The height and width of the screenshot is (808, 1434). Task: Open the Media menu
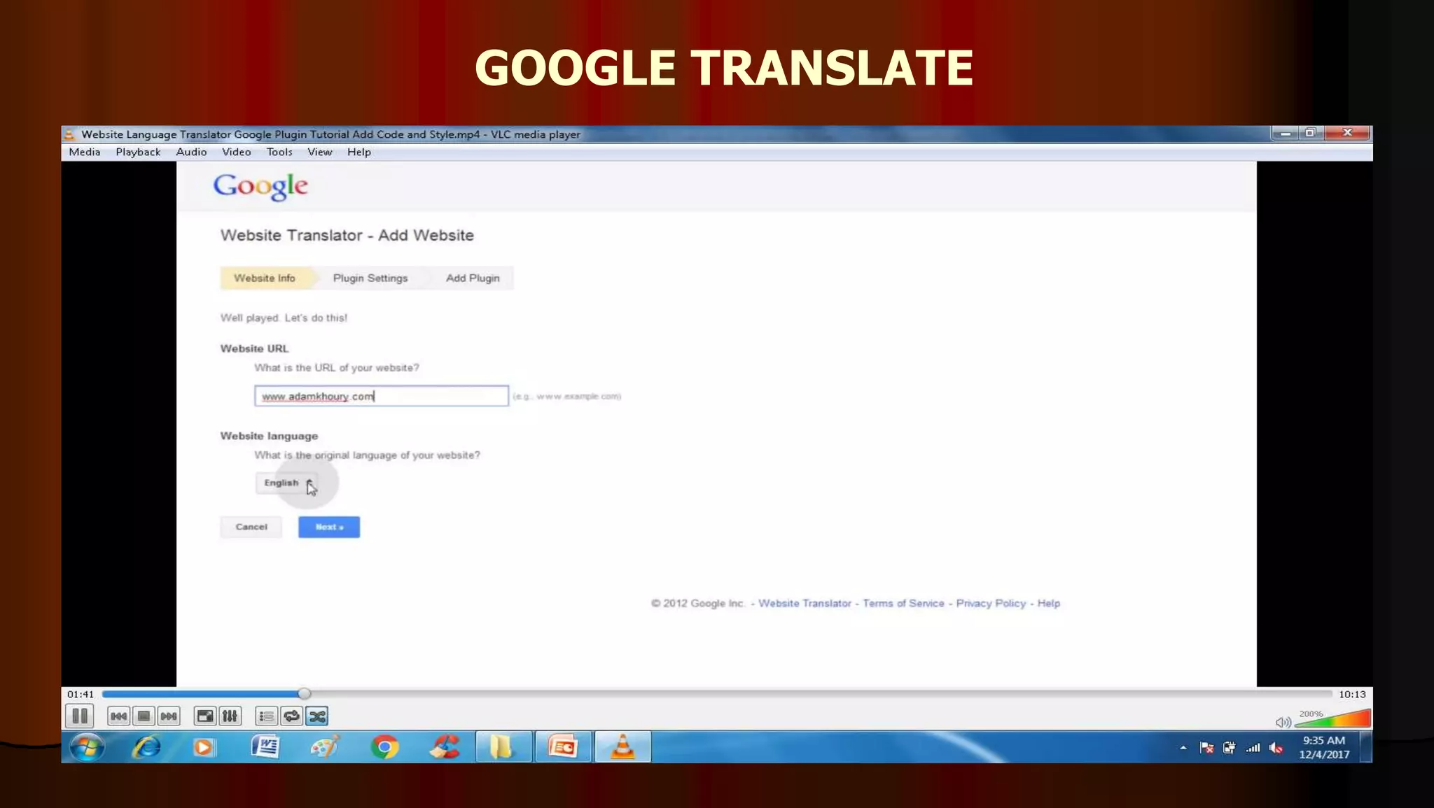(x=85, y=152)
